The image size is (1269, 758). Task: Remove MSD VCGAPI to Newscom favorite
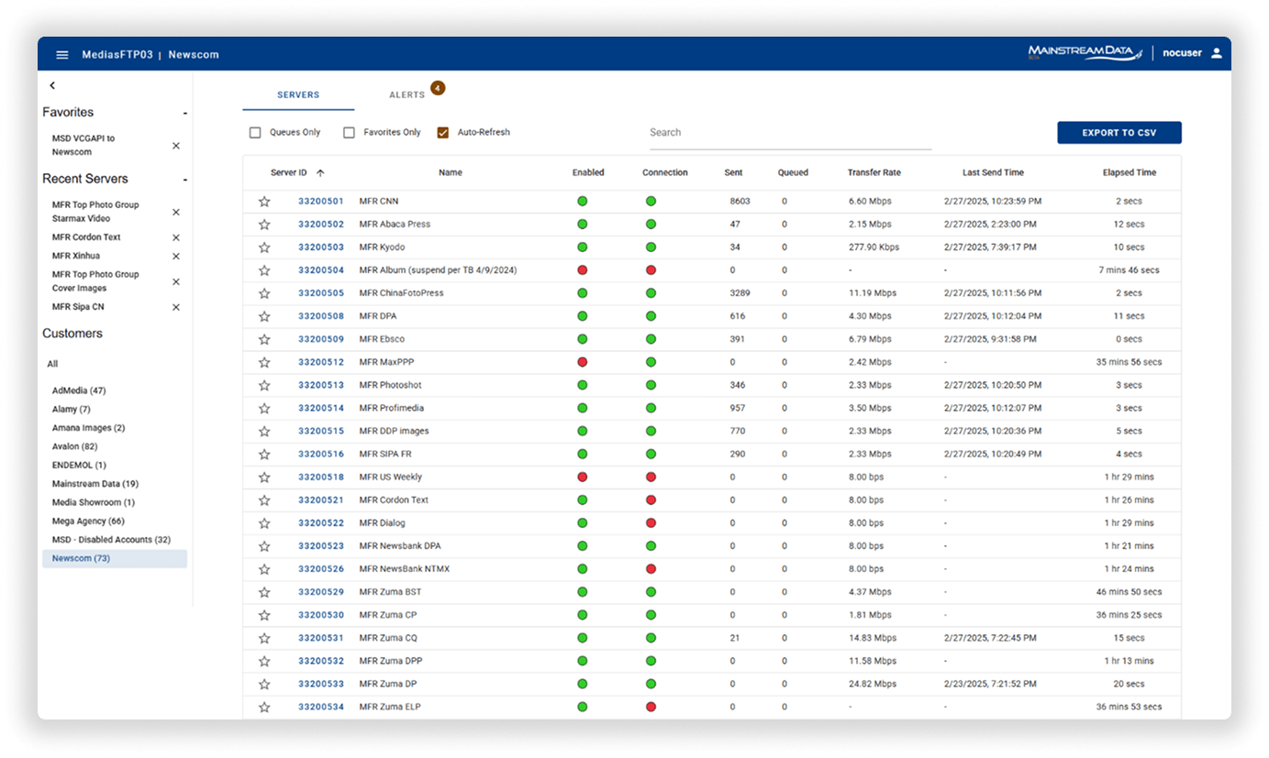coord(176,146)
